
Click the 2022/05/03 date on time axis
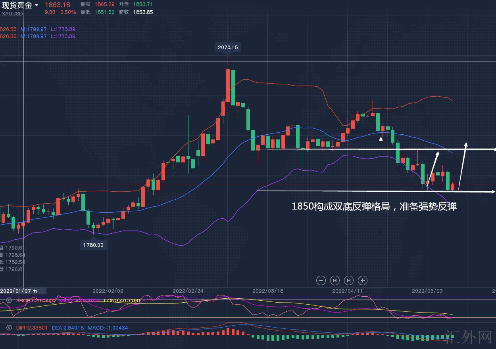tap(427, 291)
